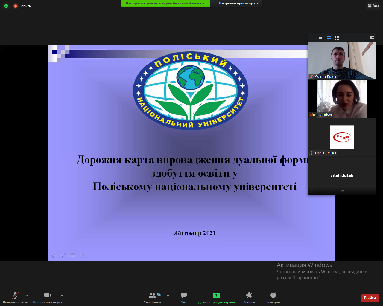Open the Участники participants panel
Image resolution: width=383 pixels, height=306 pixels.
click(152, 298)
